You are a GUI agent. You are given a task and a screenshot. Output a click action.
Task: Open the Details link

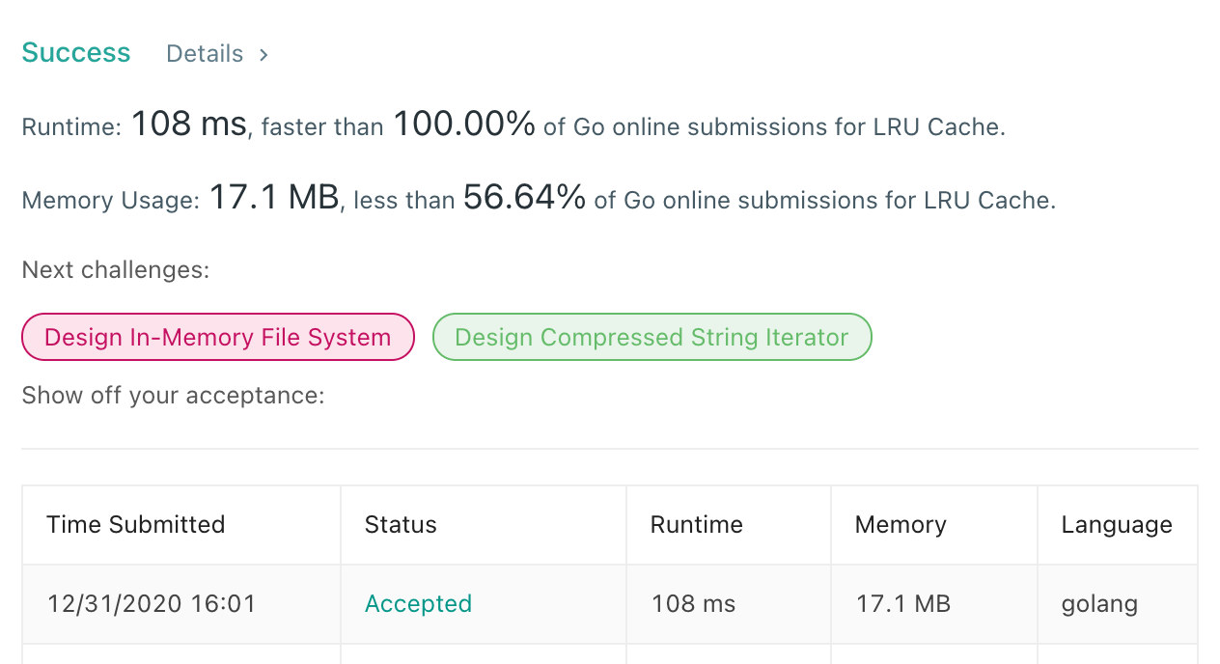[205, 54]
